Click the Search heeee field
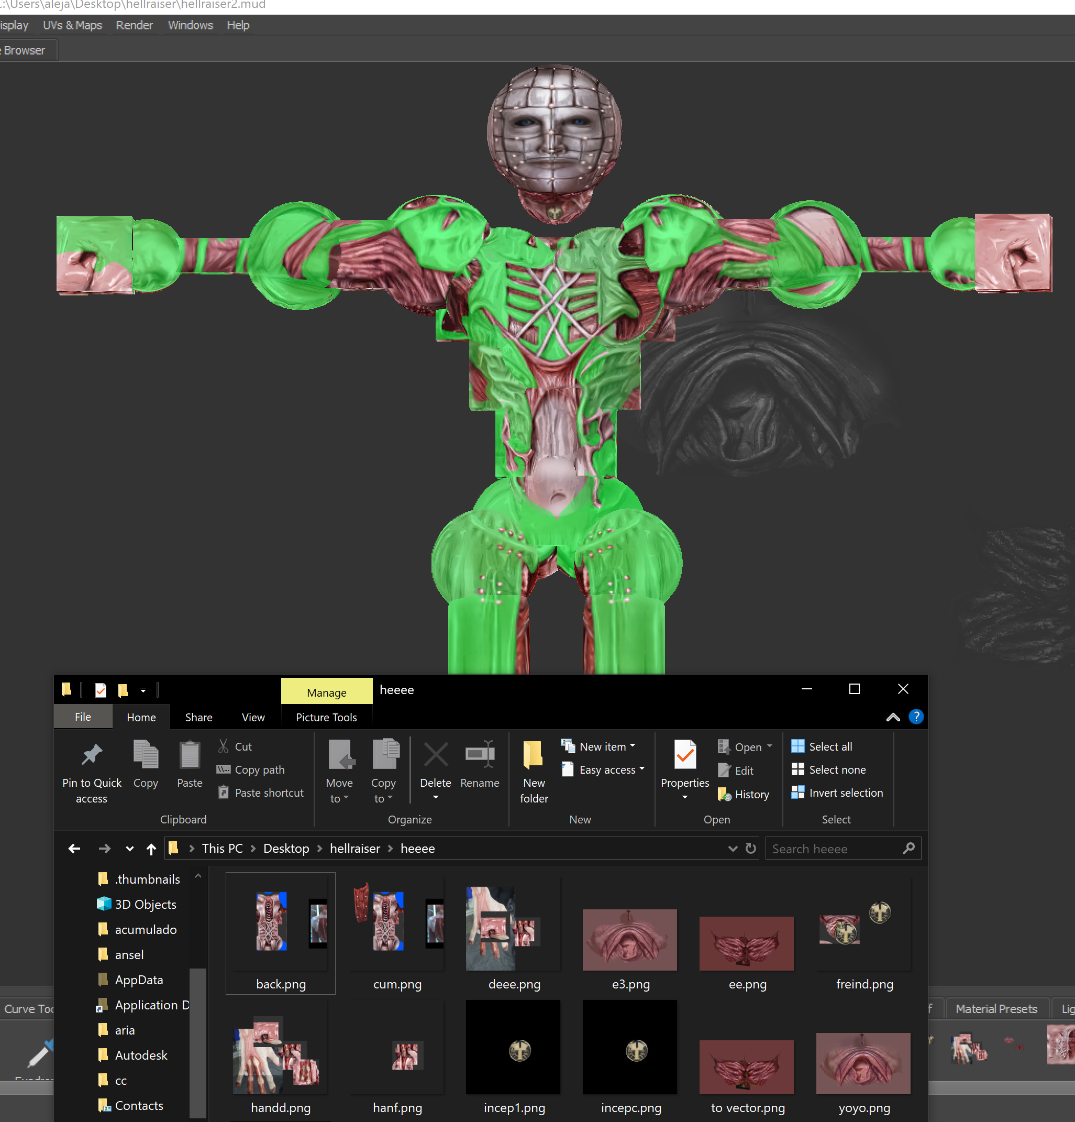This screenshot has height=1122, width=1075. (x=843, y=849)
